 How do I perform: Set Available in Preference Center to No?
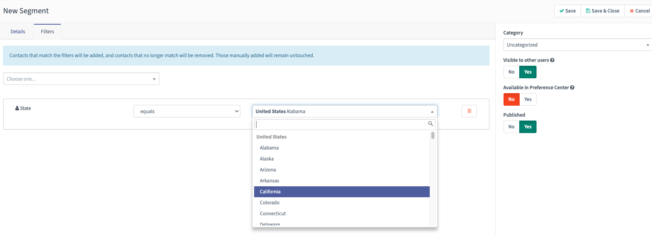click(x=511, y=99)
